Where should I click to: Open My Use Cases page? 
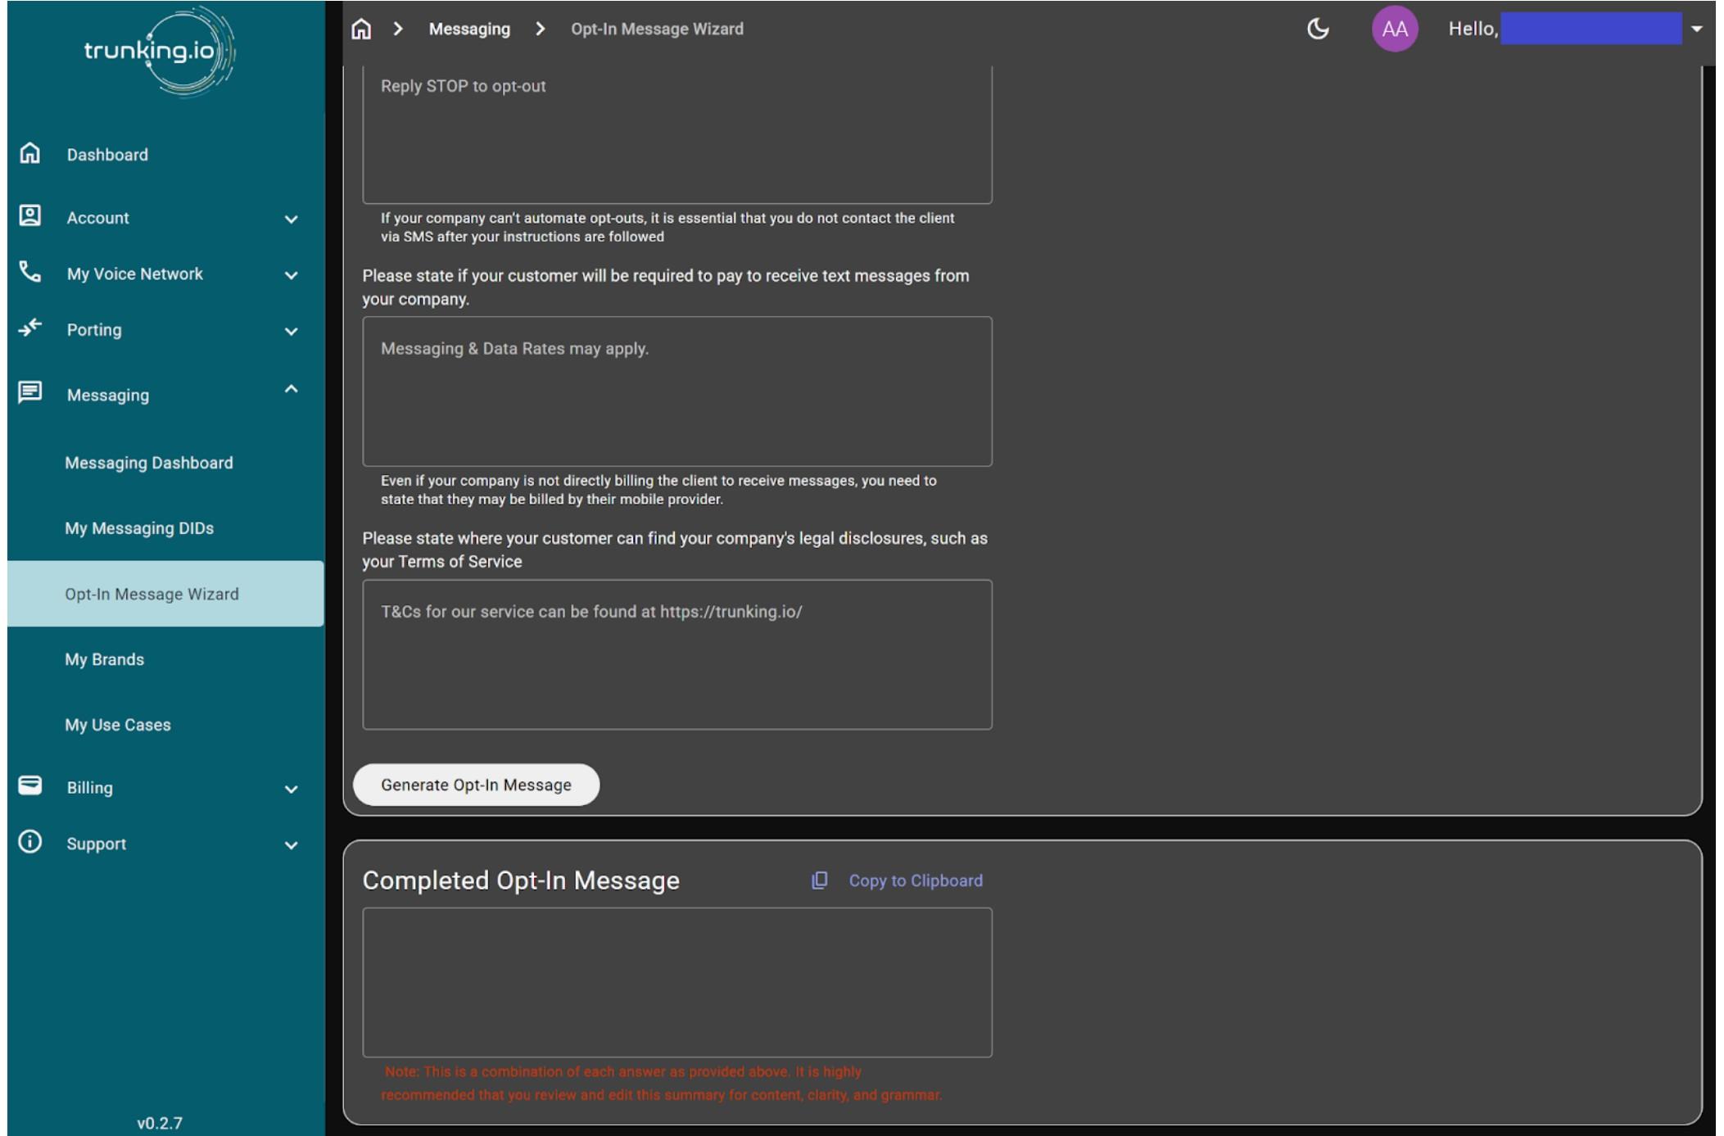[x=118, y=726]
